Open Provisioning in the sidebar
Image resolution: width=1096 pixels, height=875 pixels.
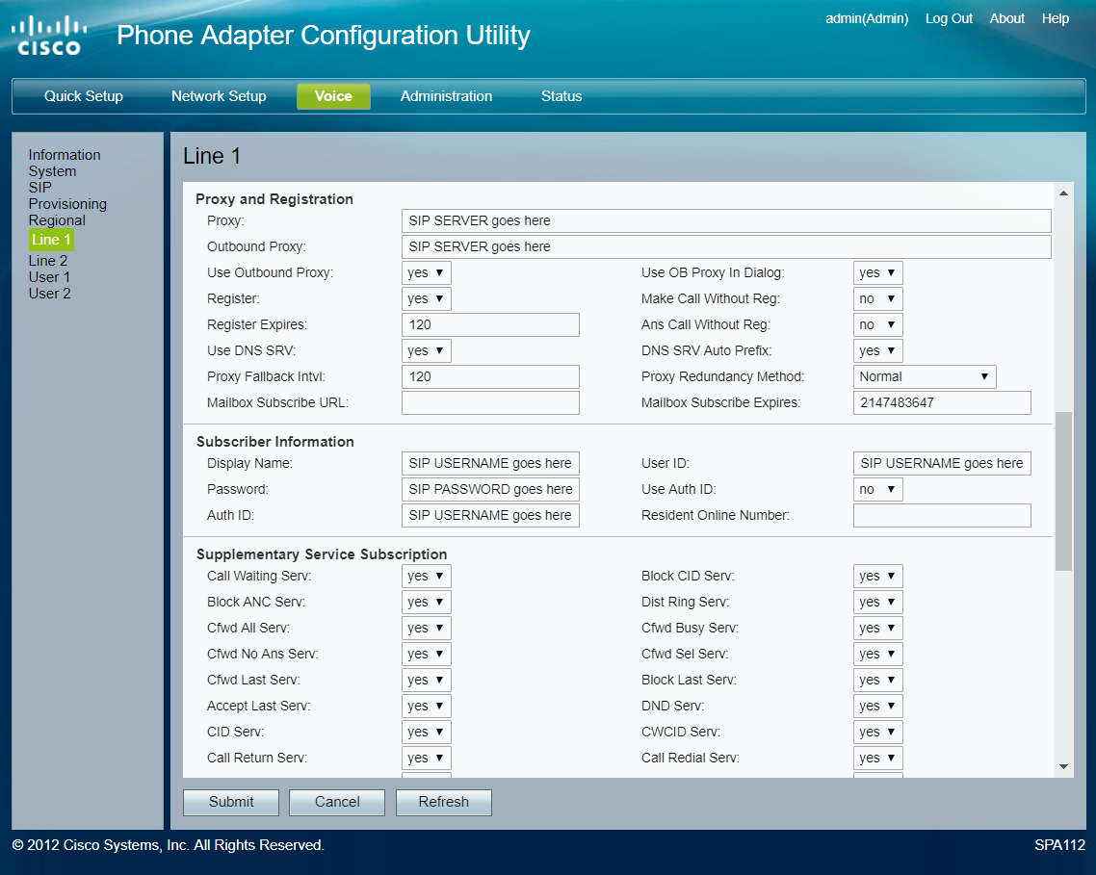coord(67,204)
